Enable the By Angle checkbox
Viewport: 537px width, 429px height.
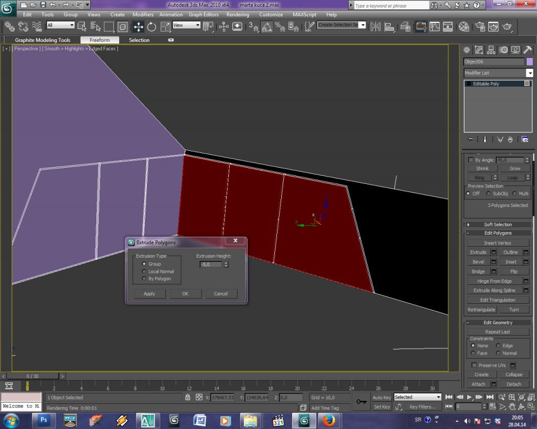470,160
